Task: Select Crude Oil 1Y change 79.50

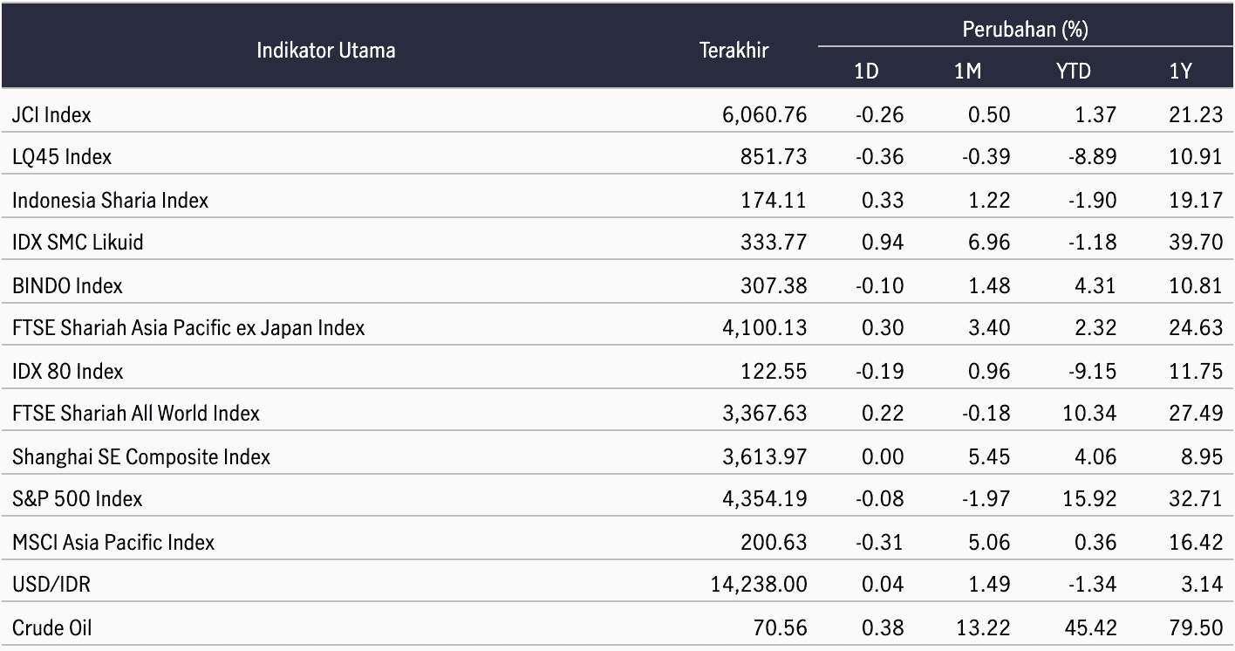Action: click(x=1197, y=627)
